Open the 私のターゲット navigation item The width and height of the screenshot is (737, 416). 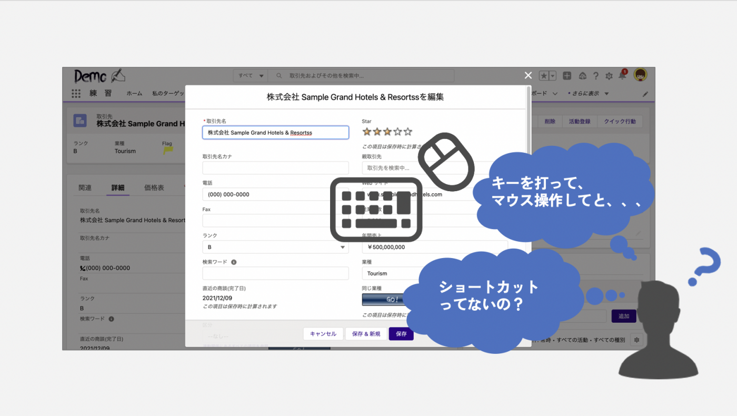(x=168, y=93)
